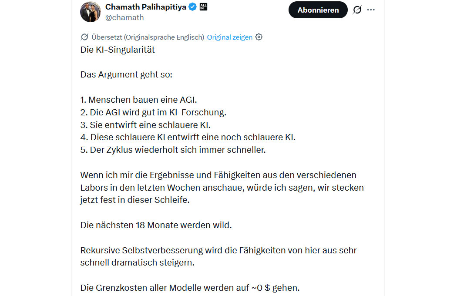The height and width of the screenshot is (296, 457).
Task: Click list item Der Zyklus wiederholt sich
Action: 173,150
